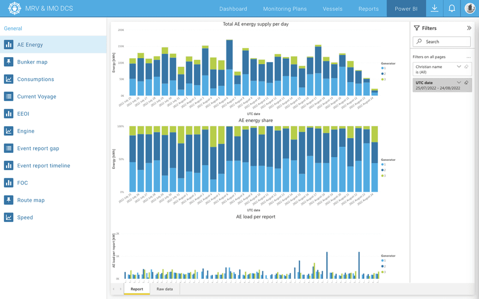Open Event report gap link
479x299 pixels.
38,148
